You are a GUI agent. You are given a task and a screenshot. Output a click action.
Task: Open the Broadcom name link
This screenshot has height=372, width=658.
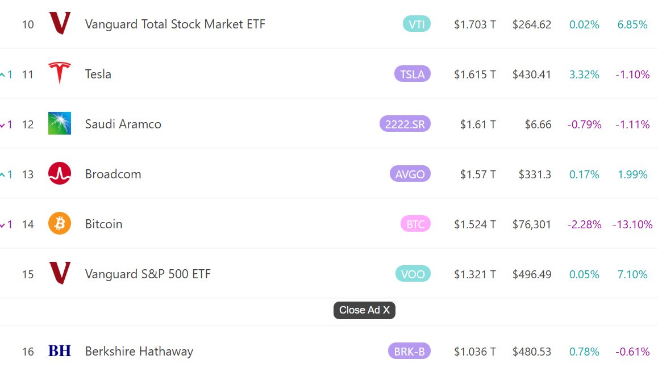click(x=113, y=174)
